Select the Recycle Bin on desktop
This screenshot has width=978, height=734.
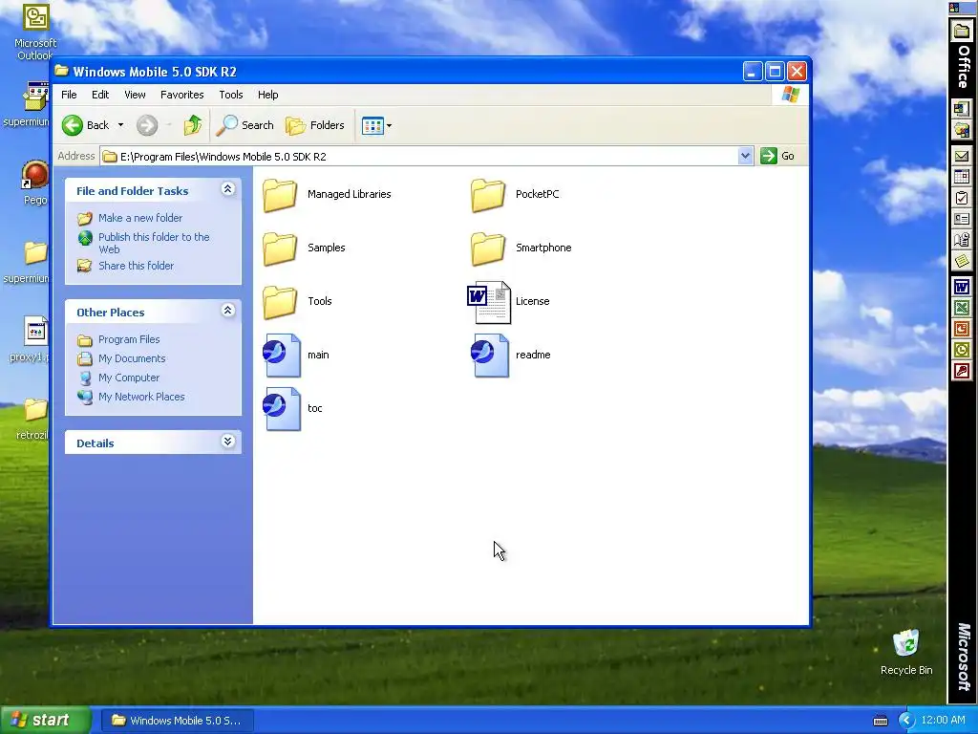[x=905, y=643]
